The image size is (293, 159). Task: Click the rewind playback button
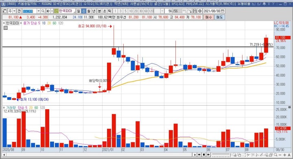[x=199, y=155]
